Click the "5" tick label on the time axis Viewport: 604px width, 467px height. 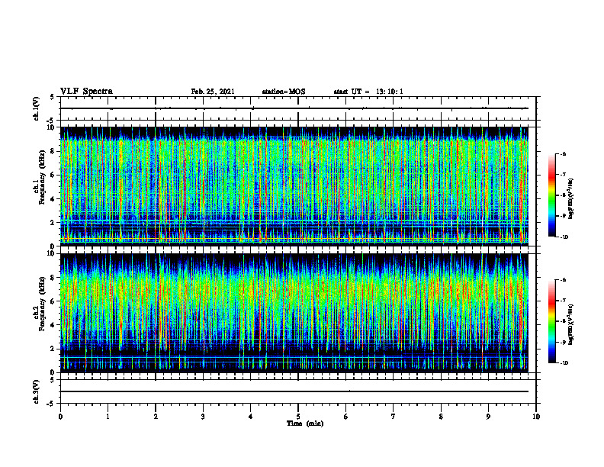[298, 417]
